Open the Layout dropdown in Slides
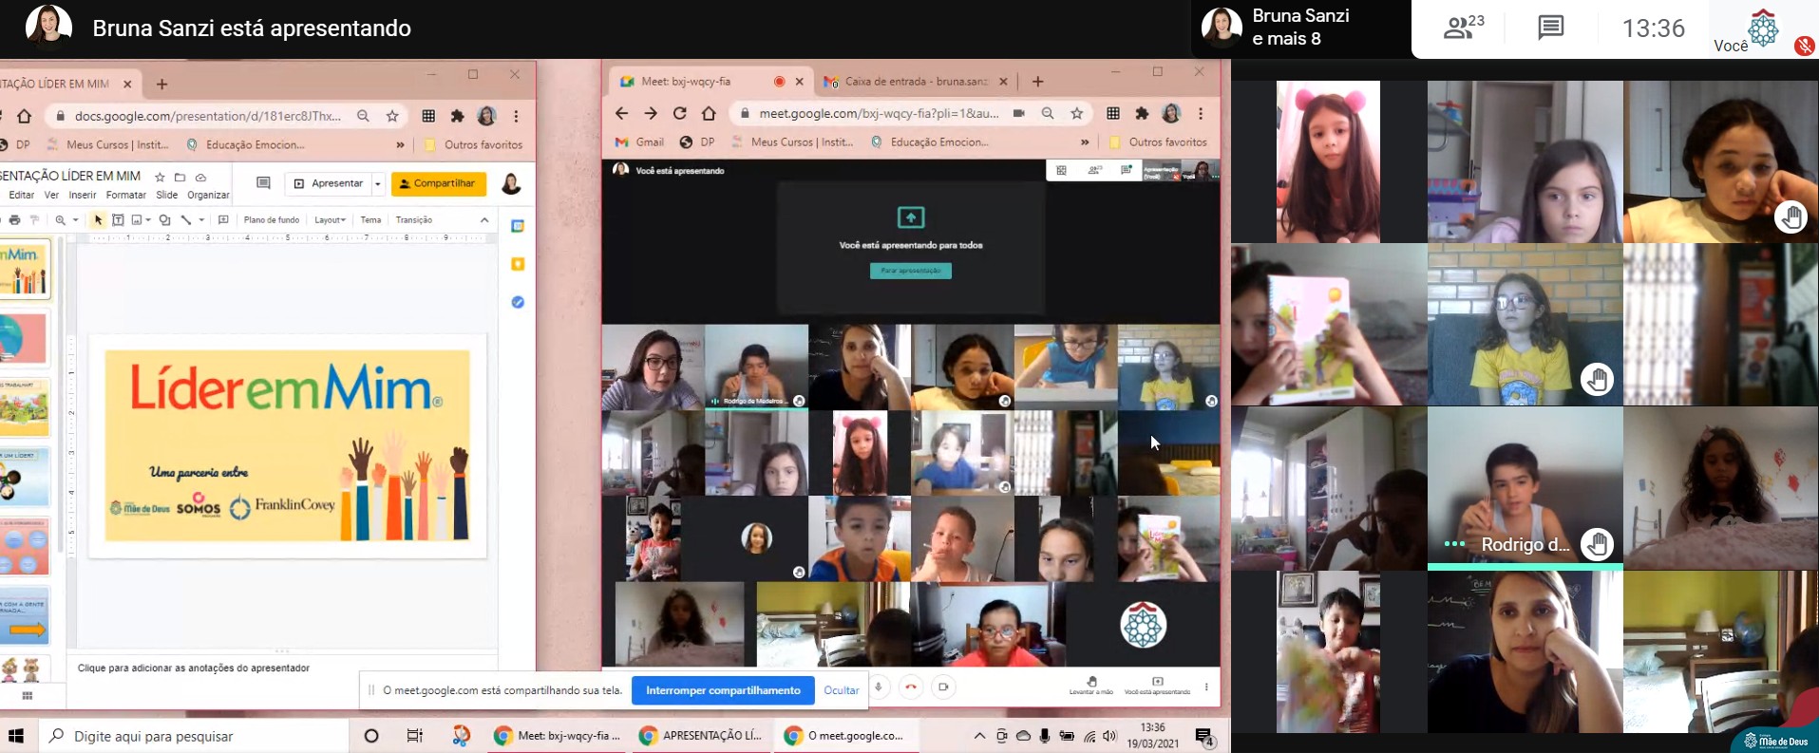This screenshot has width=1819, height=753. [x=330, y=220]
